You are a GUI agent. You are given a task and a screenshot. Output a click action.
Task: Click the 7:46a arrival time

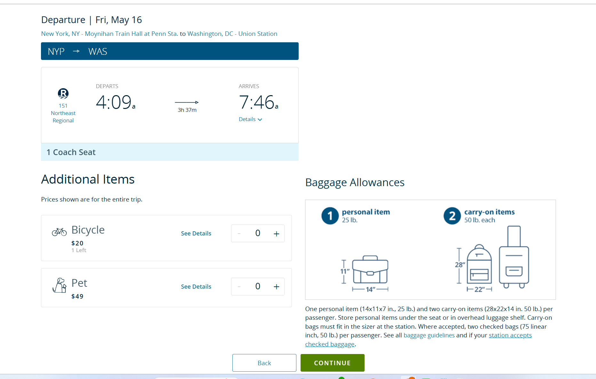tap(259, 103)
